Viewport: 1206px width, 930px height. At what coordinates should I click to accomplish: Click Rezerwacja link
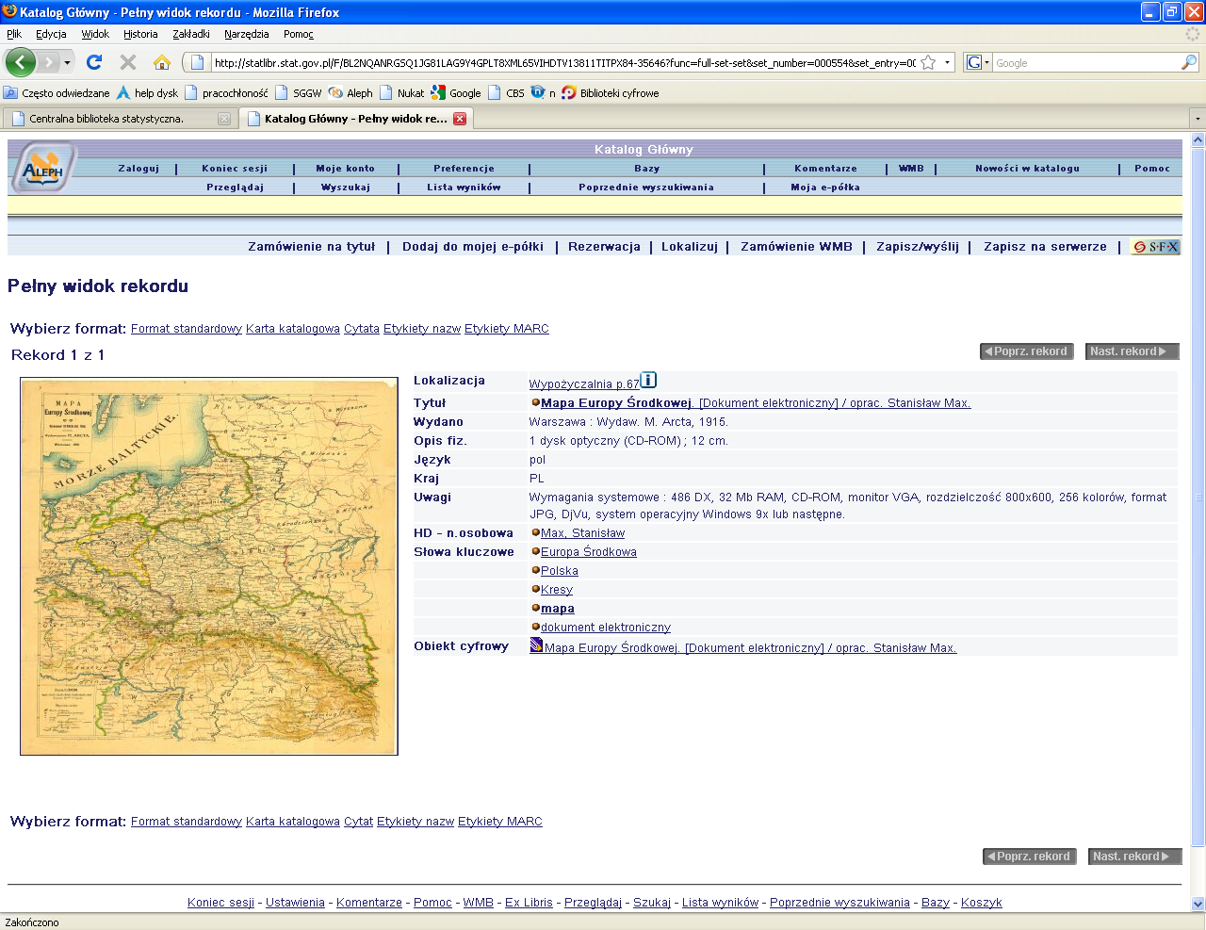[604, 247]
